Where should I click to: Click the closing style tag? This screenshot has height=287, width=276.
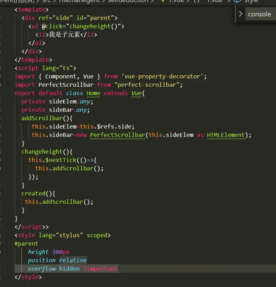tap(28, 277)
